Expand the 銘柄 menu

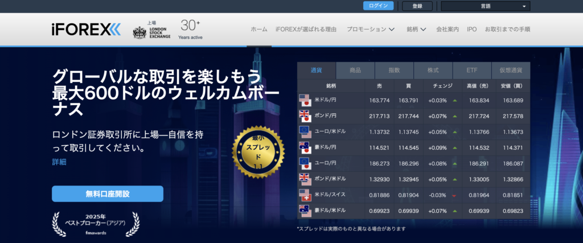point(416,30)
